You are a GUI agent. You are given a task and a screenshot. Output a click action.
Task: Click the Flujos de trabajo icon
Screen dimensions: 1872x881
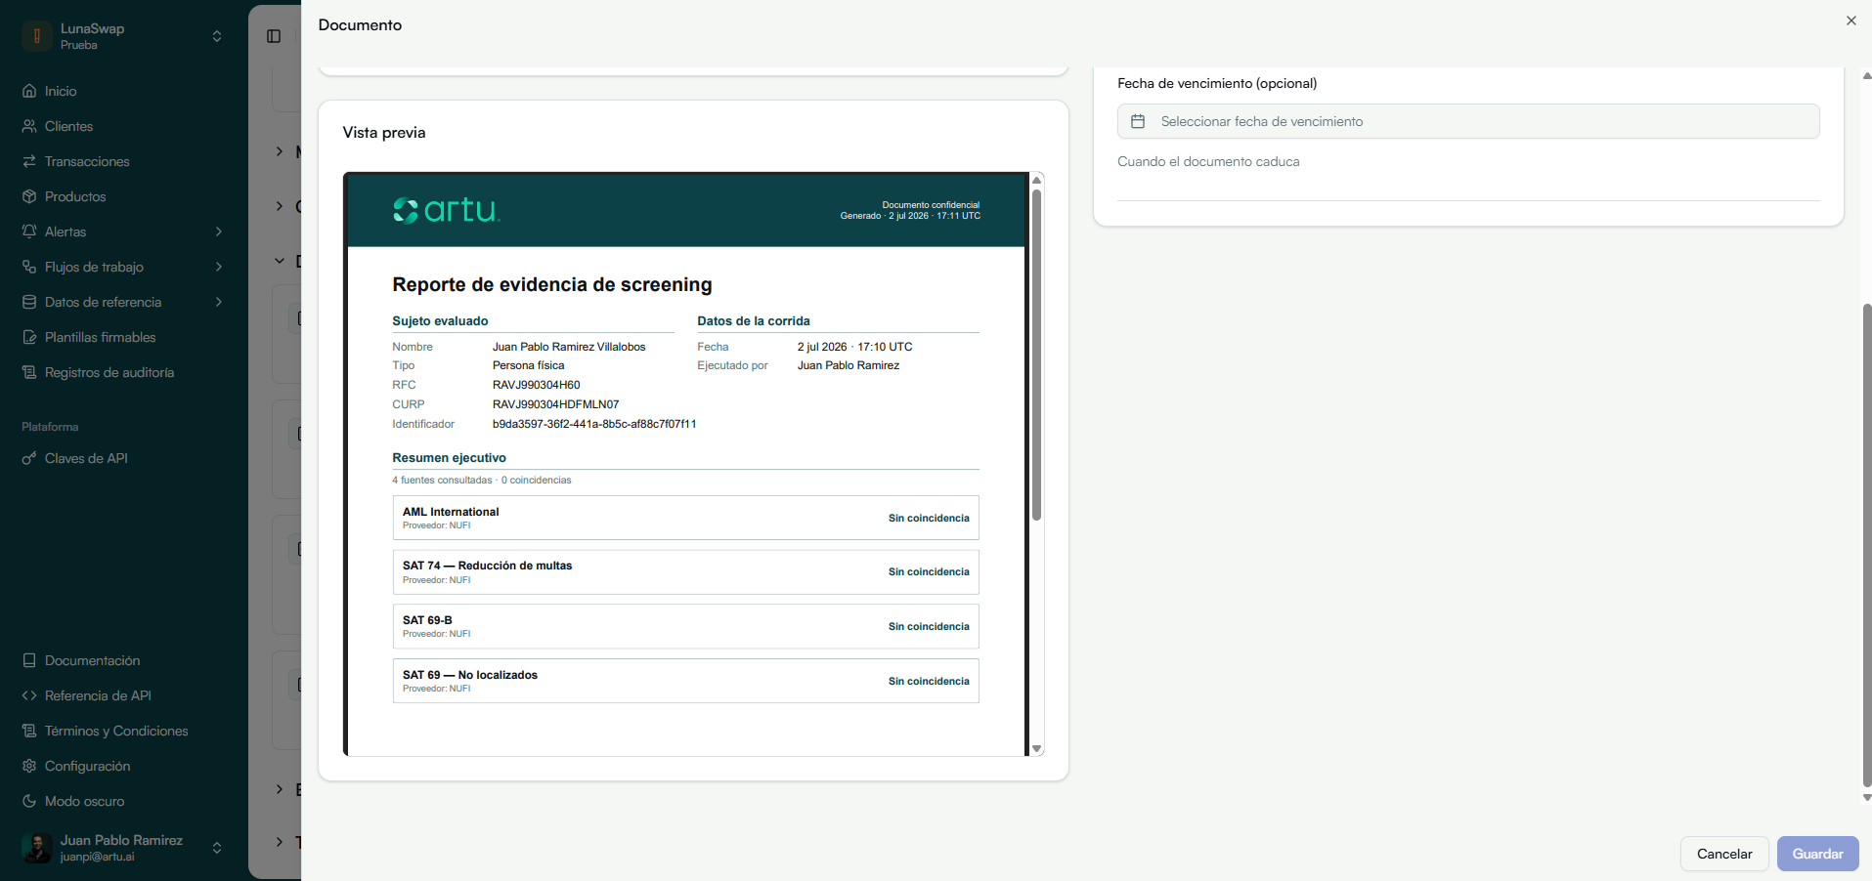pos(29,267)
